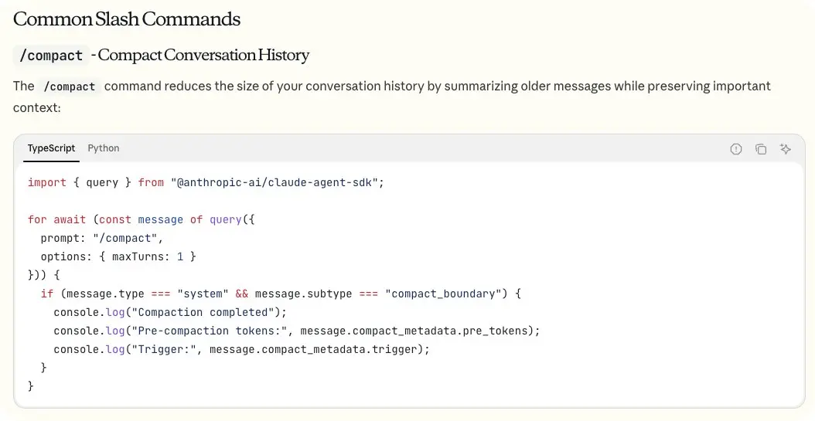This screenshot has width=815, height=421.
Task: Click the "system" string in if statement
Action: click(203, 294)
